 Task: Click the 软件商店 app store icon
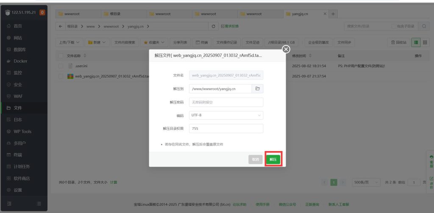[x=8, y=178]
